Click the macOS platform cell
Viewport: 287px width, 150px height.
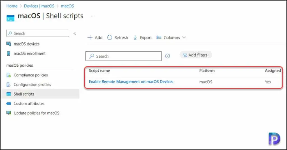(x=206, y=82)
